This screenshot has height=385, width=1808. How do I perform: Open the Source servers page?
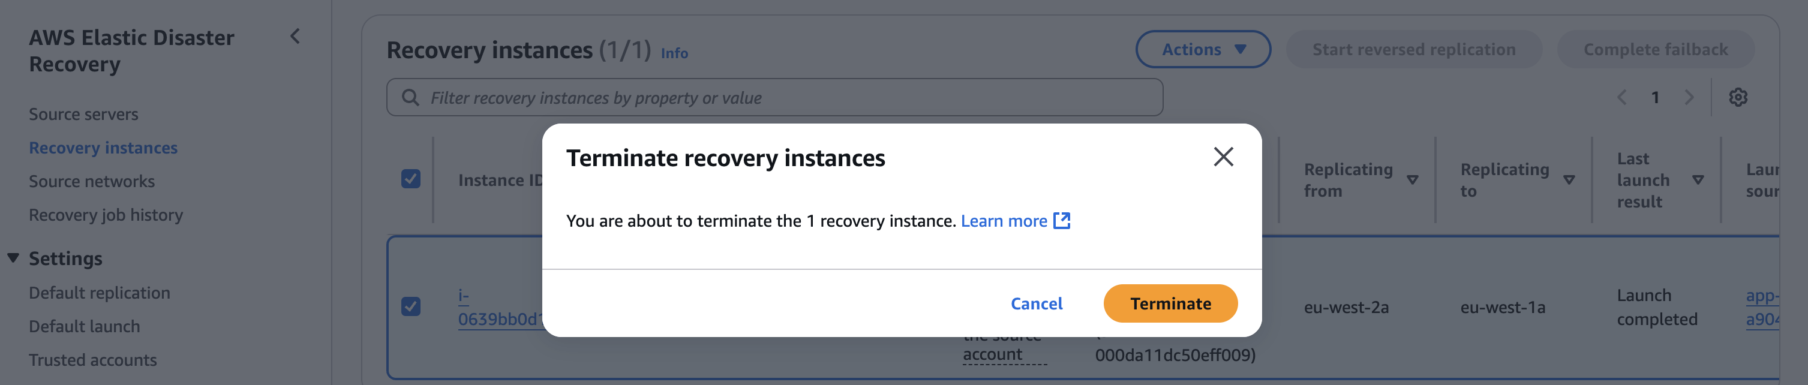[83, 113]
